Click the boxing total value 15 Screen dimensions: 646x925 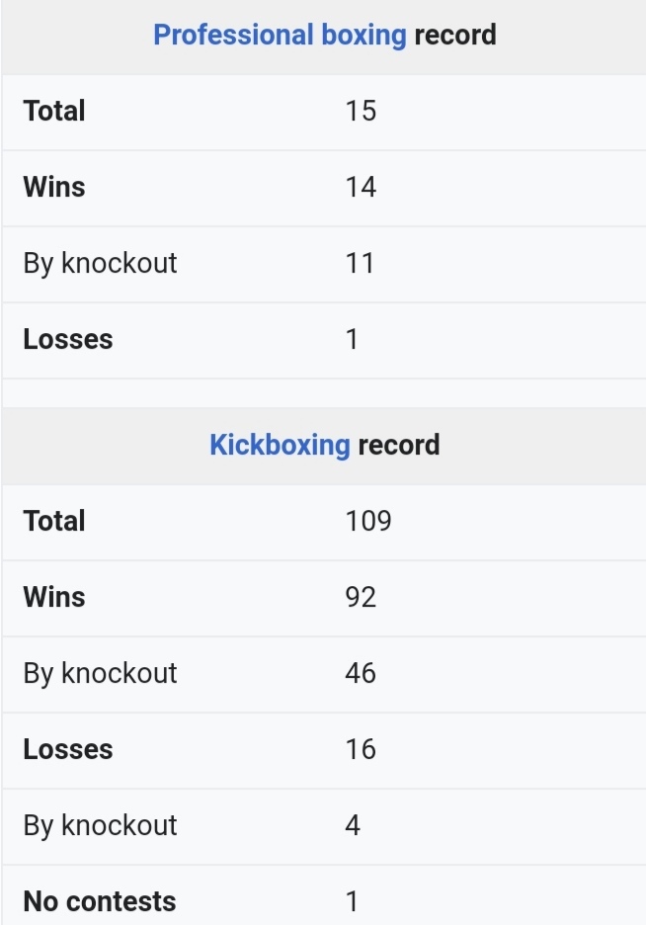tap(361, 111)
